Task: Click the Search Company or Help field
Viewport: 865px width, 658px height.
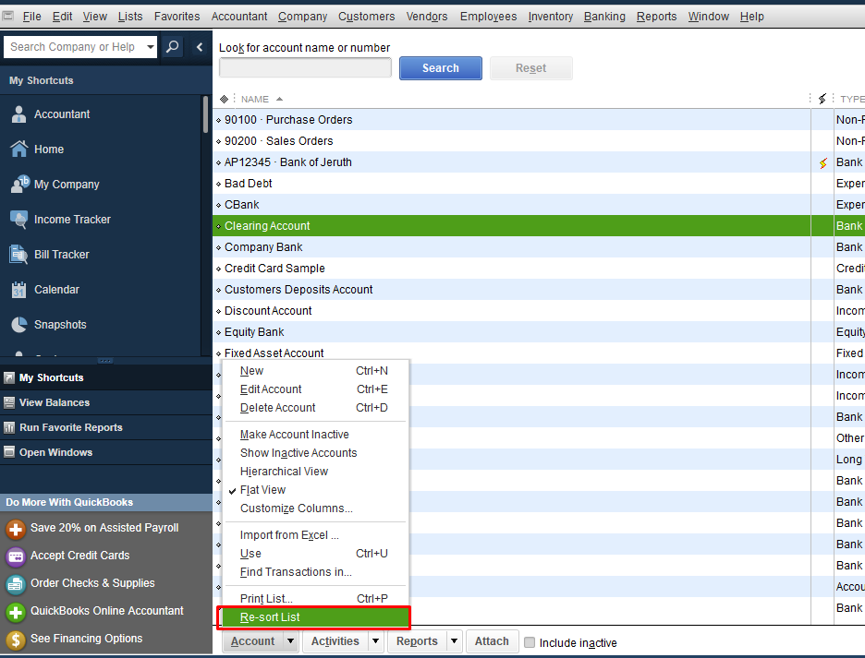Action: point(73,47)
